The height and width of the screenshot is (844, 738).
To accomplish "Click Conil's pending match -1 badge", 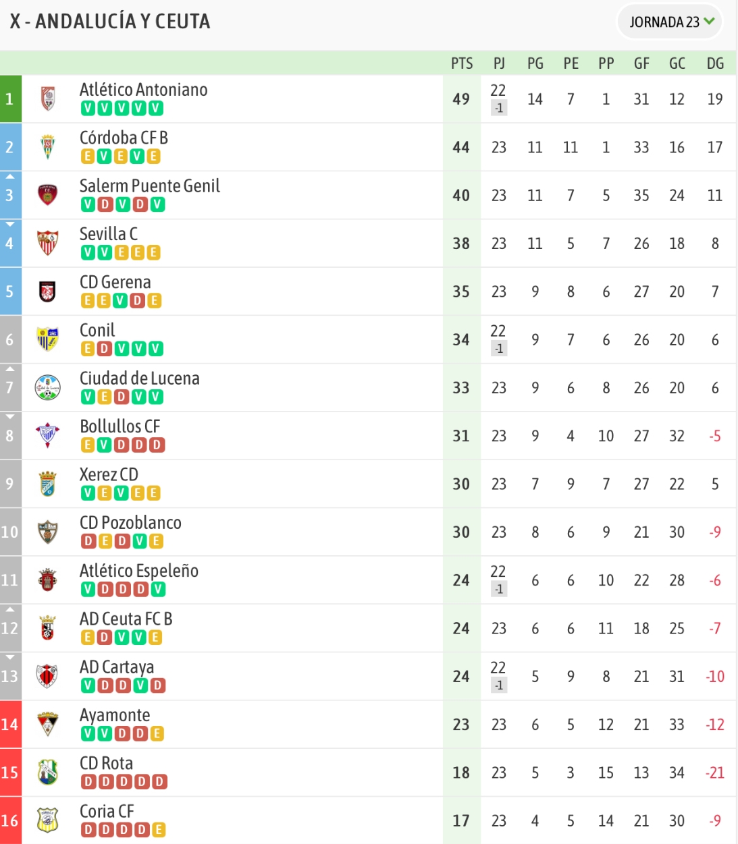I will tap(499, 349).
